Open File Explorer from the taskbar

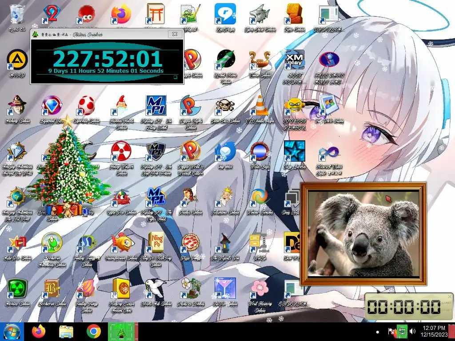click(66, 332)
